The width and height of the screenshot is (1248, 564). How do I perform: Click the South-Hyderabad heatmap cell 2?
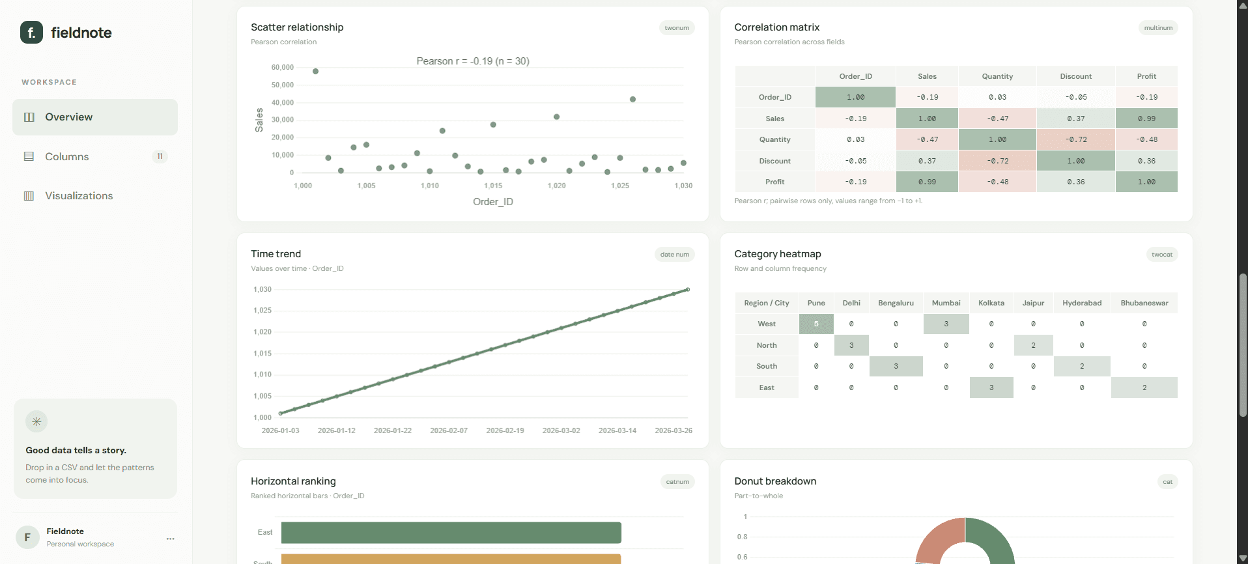(1082, 366)
